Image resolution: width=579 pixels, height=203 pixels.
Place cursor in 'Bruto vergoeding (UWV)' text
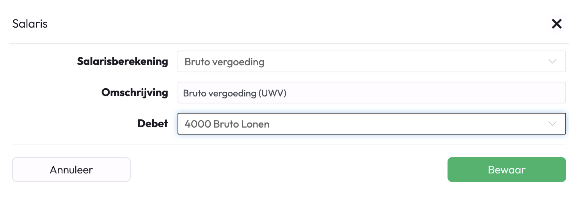pyautogui.click(x=234, y=93)
